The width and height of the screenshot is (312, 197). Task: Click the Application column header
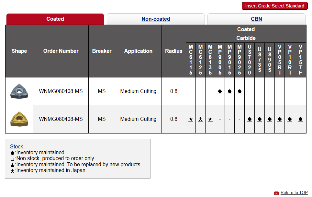pyautogui.click(x=138, y=51)
